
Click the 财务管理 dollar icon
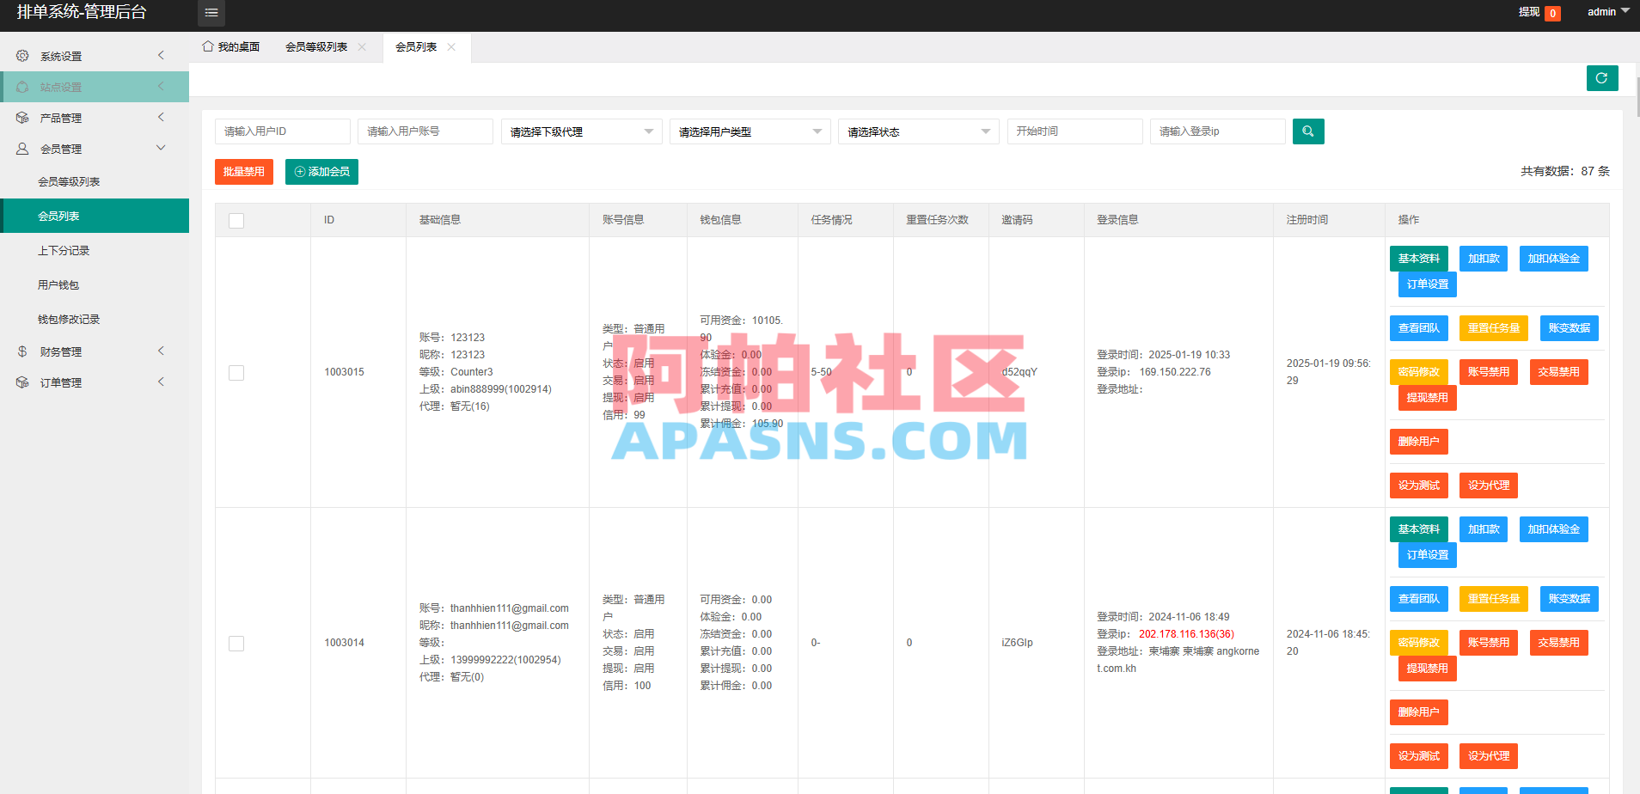click(22, 351)
